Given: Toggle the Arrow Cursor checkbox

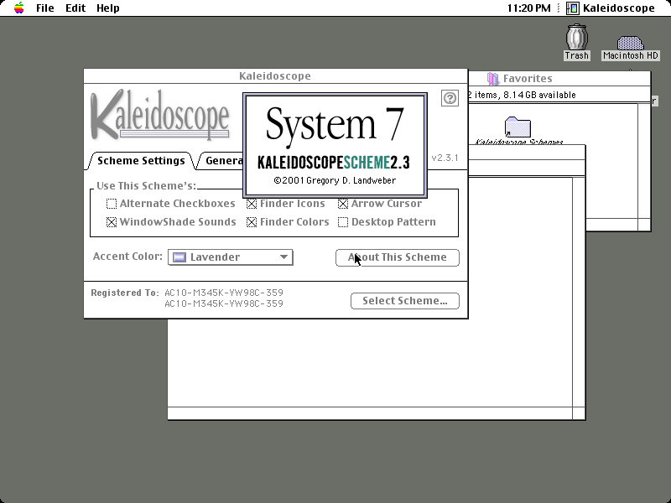Looking at the screenshot, I should pos(343,204).
